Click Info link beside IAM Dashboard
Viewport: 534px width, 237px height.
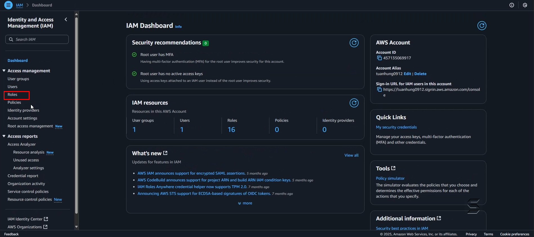click(178, 27)
